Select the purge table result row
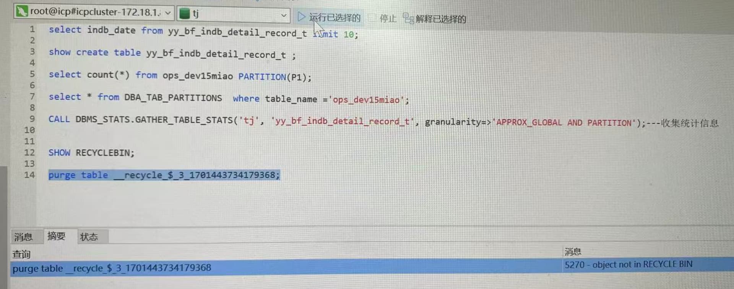Image resolution: width=734 pixels, height=289 pixels. 112,268
